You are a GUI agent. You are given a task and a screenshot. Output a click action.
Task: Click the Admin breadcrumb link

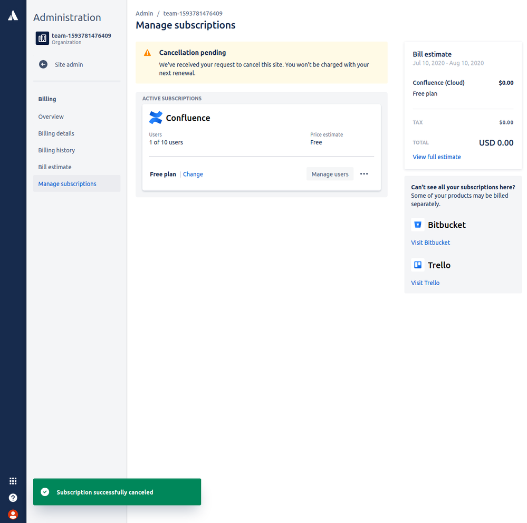click(x=144, y=13)
